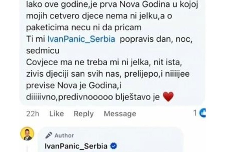This screenshot has height=152, width=228.
Task: Like the comment posted 22h ago
Action: point(57,114)
